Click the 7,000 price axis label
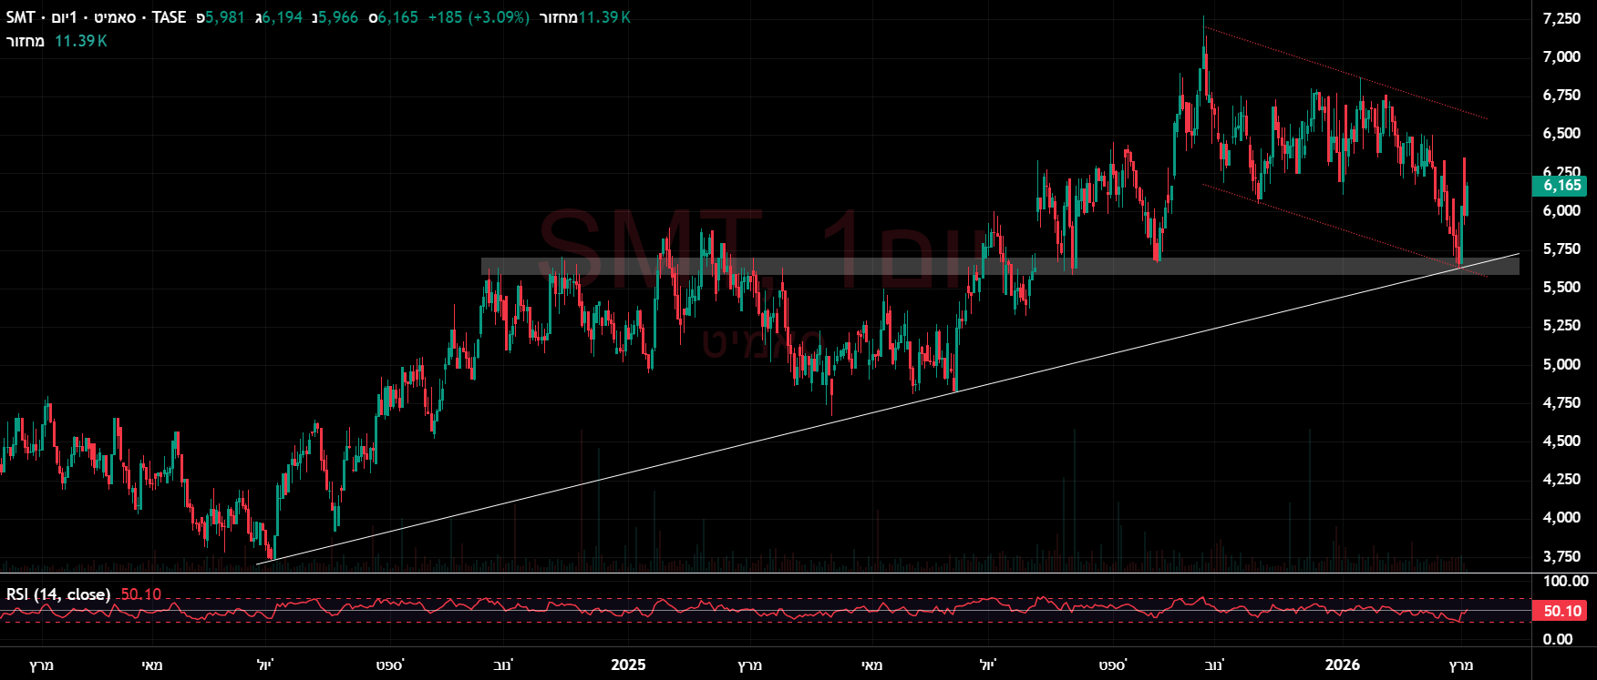Viewport: 1597px width, 680px height. pyautogui.click(x=1561, y=56)
